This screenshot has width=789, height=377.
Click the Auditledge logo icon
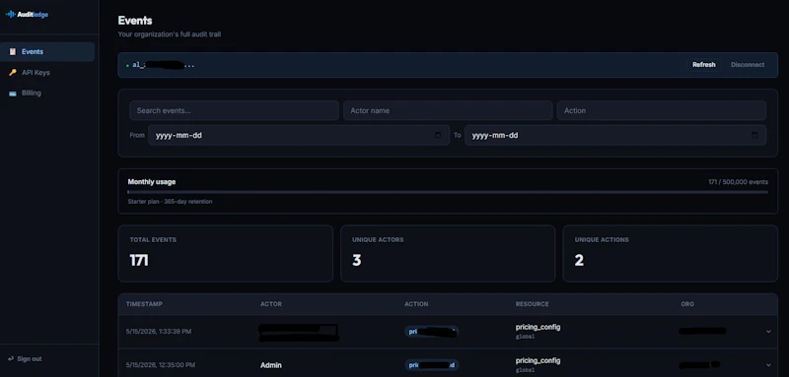pyautogui.click(x=11, y=15)
